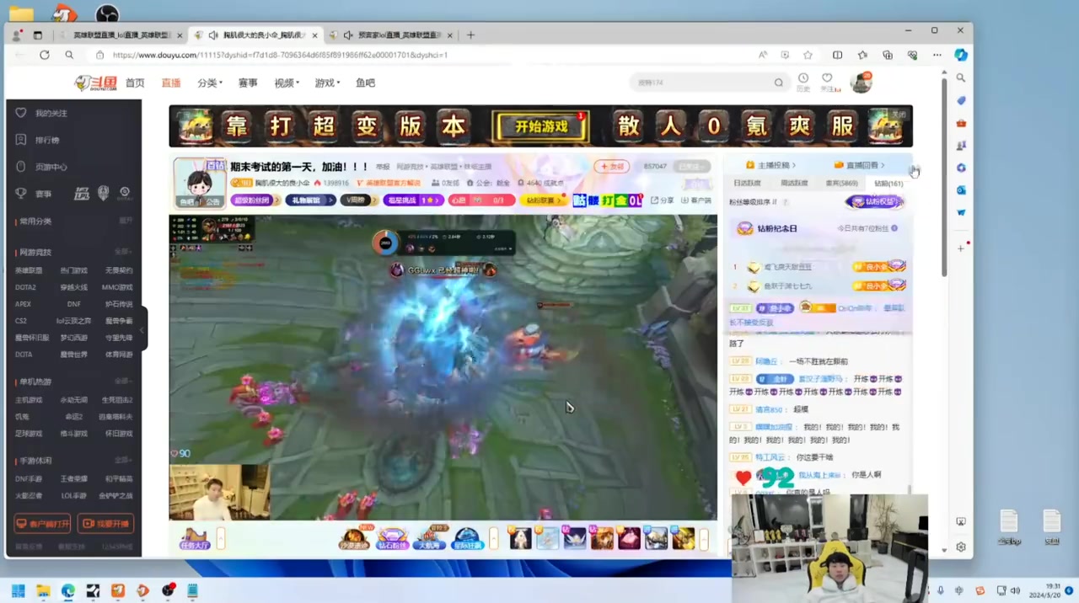Expand 全部 for 手游休闲 section

point(123,461)
